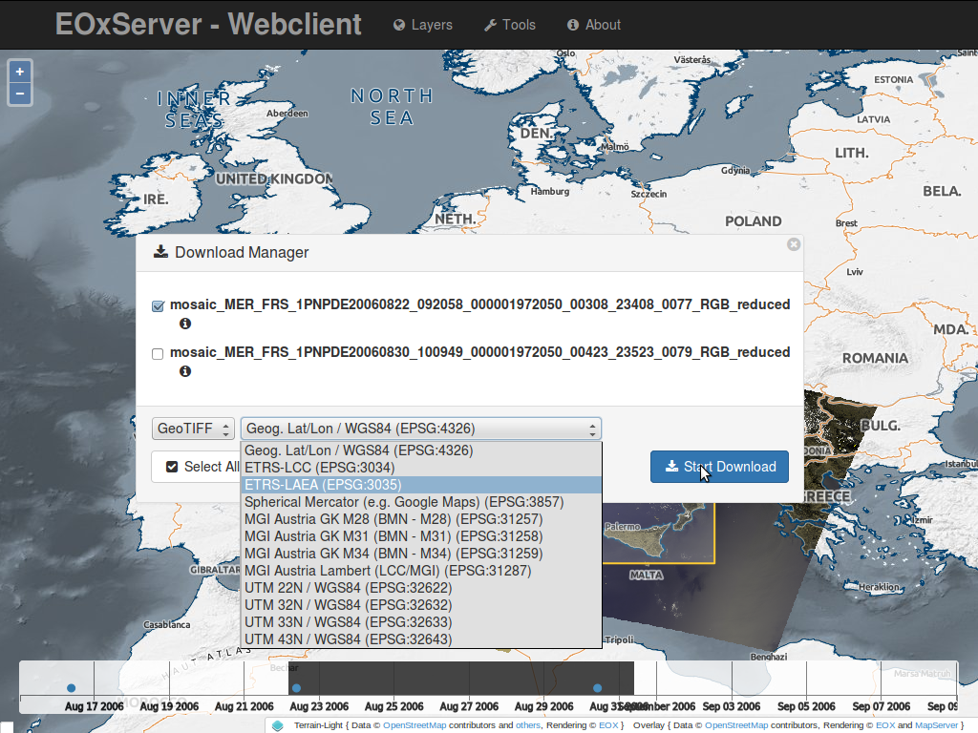Click the timeline dot near Aug 23 2006
Image resolution: width=978 pixels, height=733 pixels.
point(296,688)
